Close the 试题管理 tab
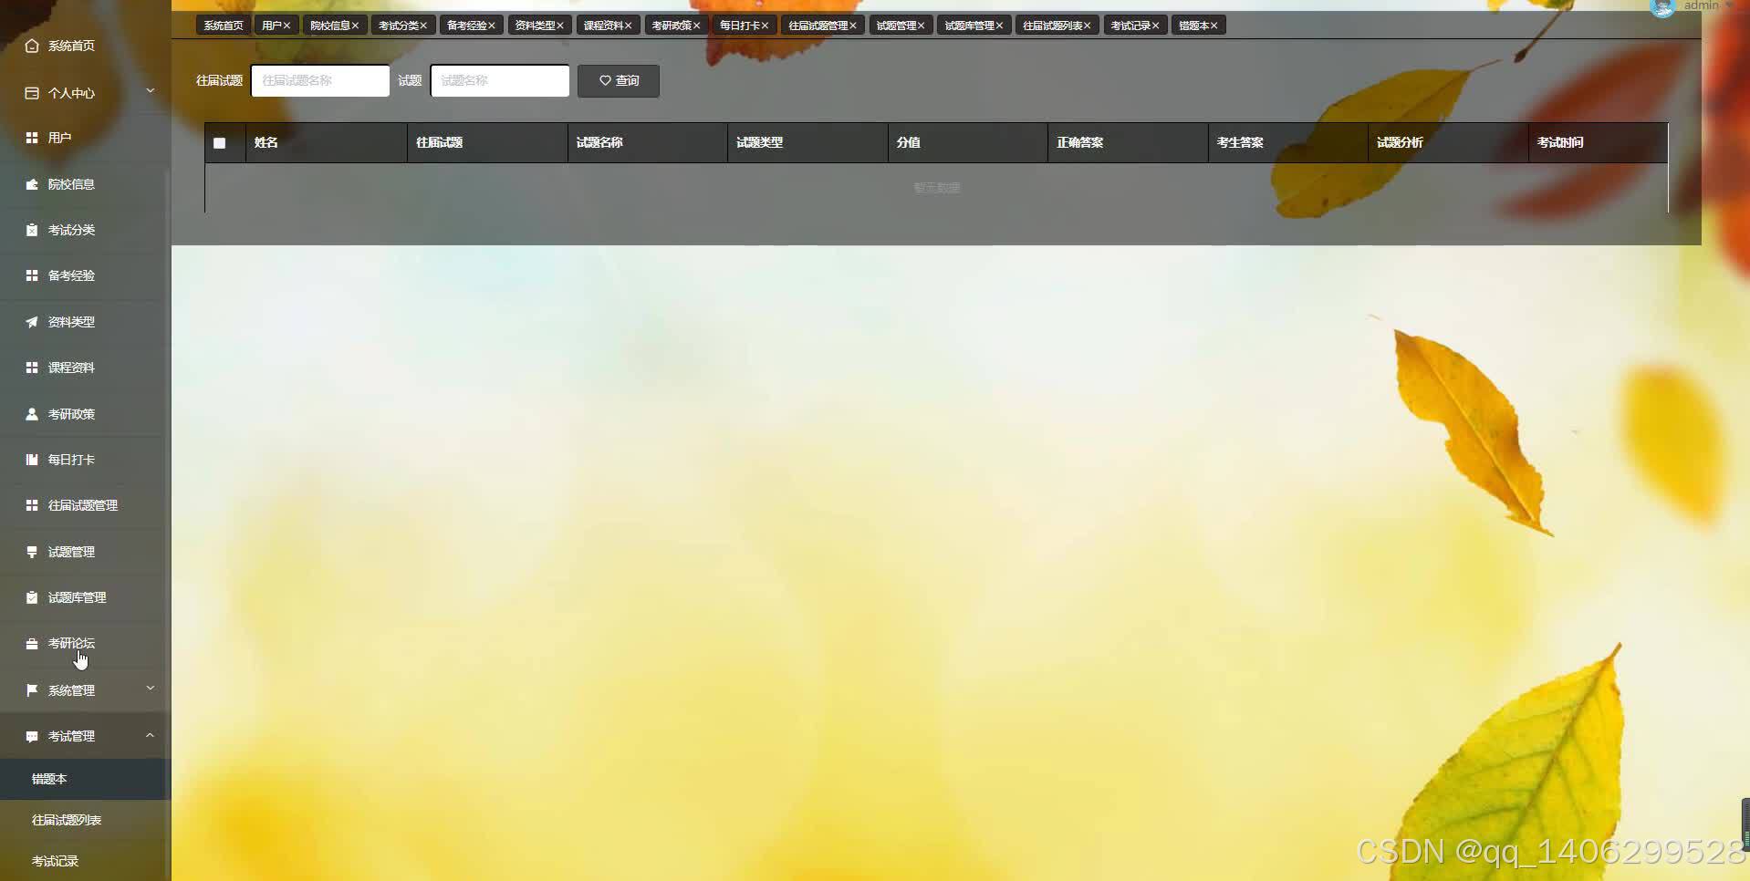Screen dimensions: 1750x881 921,26
